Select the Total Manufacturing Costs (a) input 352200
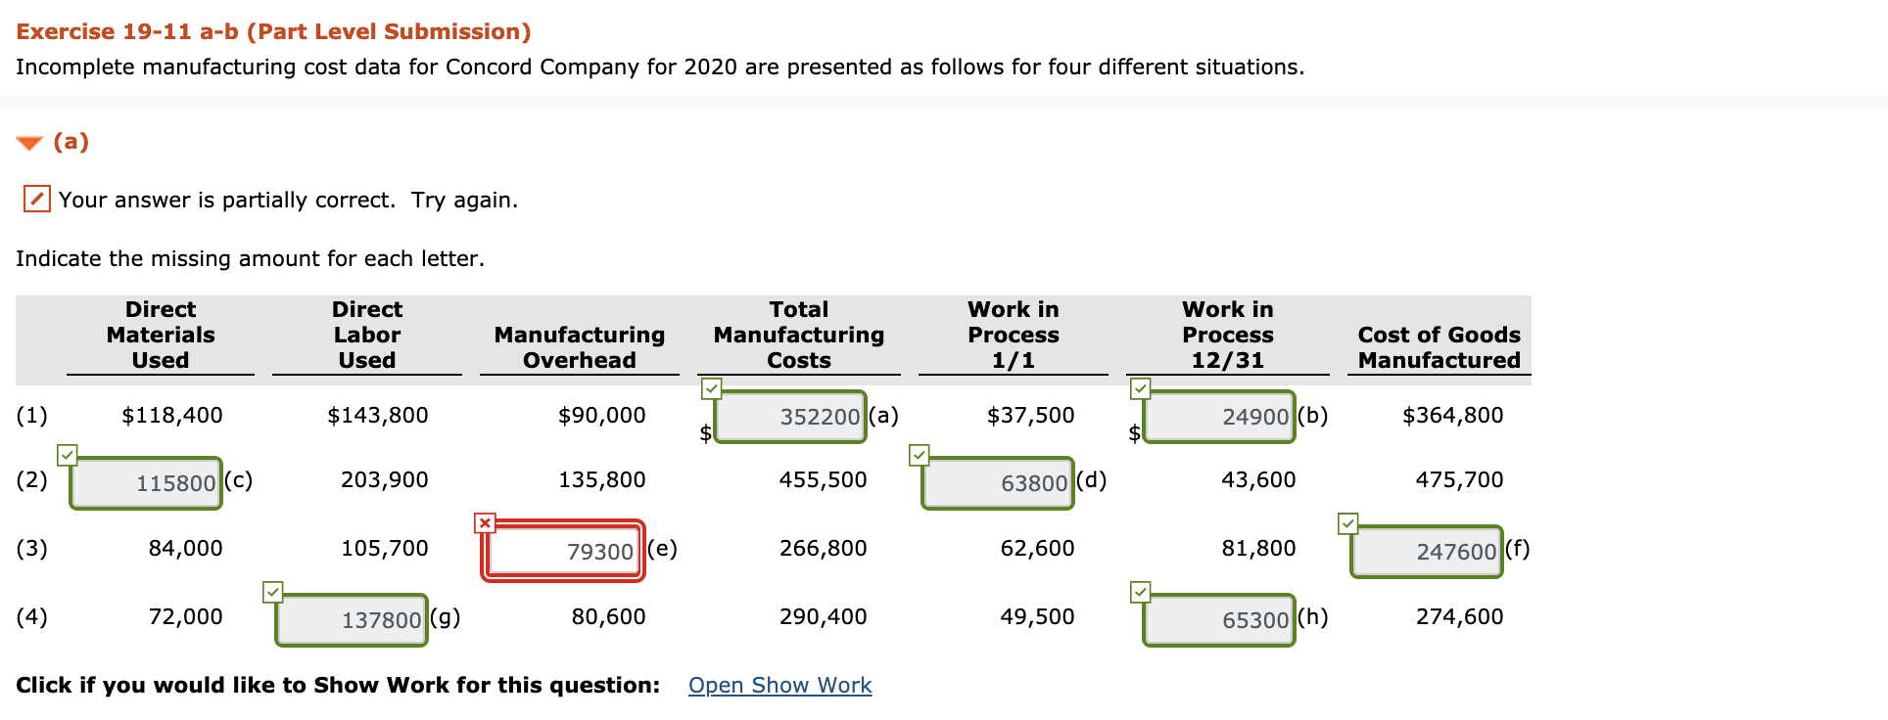This screenshot has width=1888, height=720. (x=790, y=417)
